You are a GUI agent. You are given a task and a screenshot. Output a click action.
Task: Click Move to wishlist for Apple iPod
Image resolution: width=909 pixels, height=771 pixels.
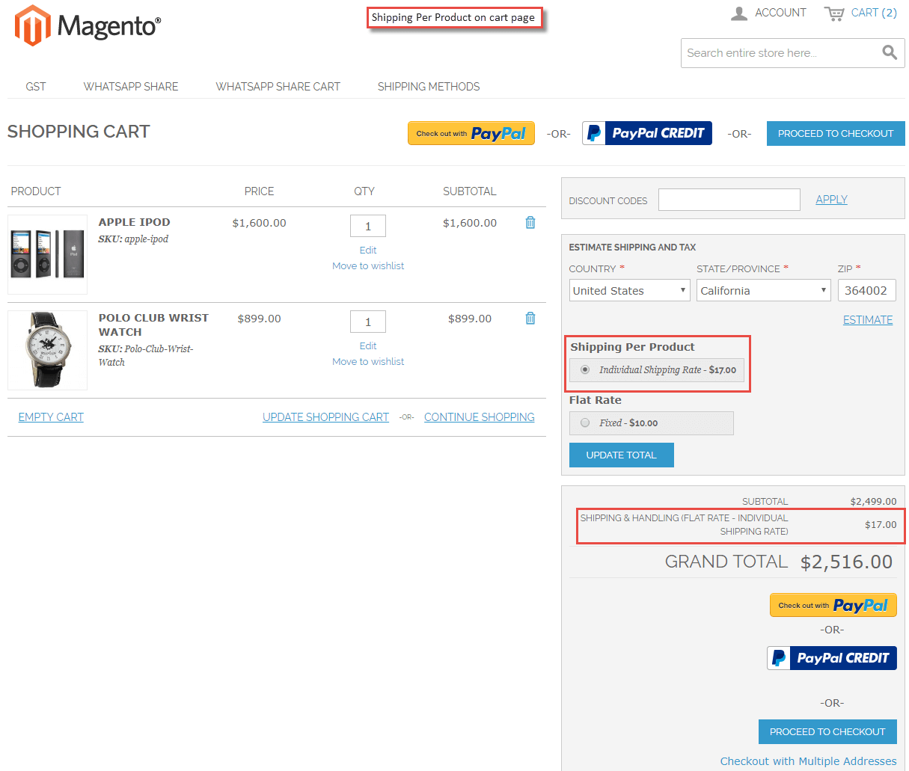[x=368, y=266]
